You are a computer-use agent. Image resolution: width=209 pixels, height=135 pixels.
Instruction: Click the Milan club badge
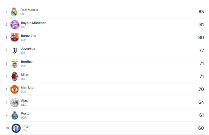[x=14, y=76]
